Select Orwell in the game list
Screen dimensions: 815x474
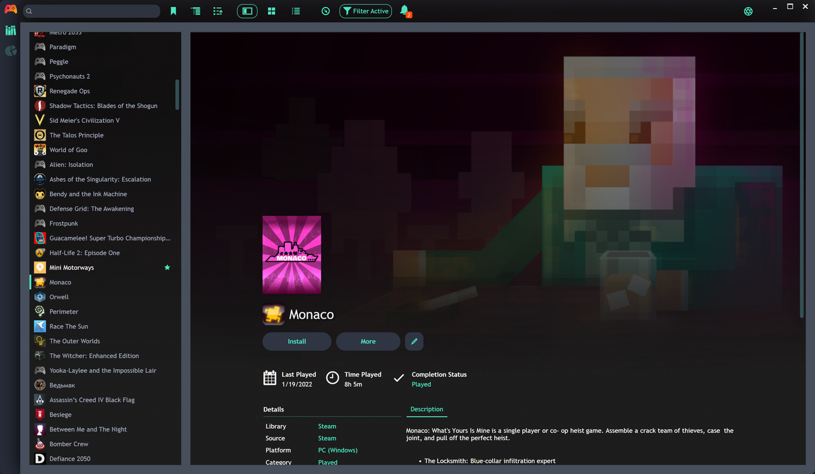pyautogui.click(x=59, y=296)
